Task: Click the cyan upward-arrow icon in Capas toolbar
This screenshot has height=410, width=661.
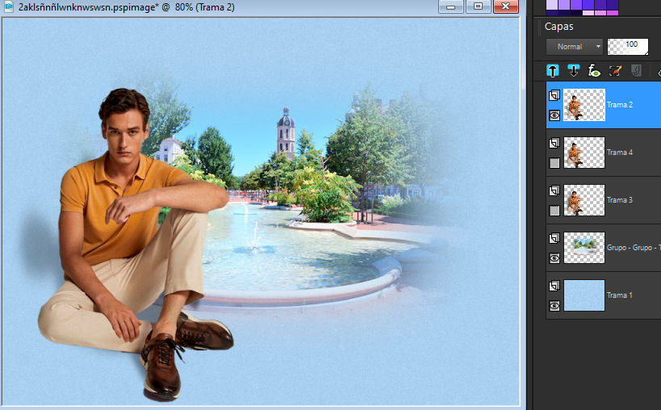Action: 553,71
